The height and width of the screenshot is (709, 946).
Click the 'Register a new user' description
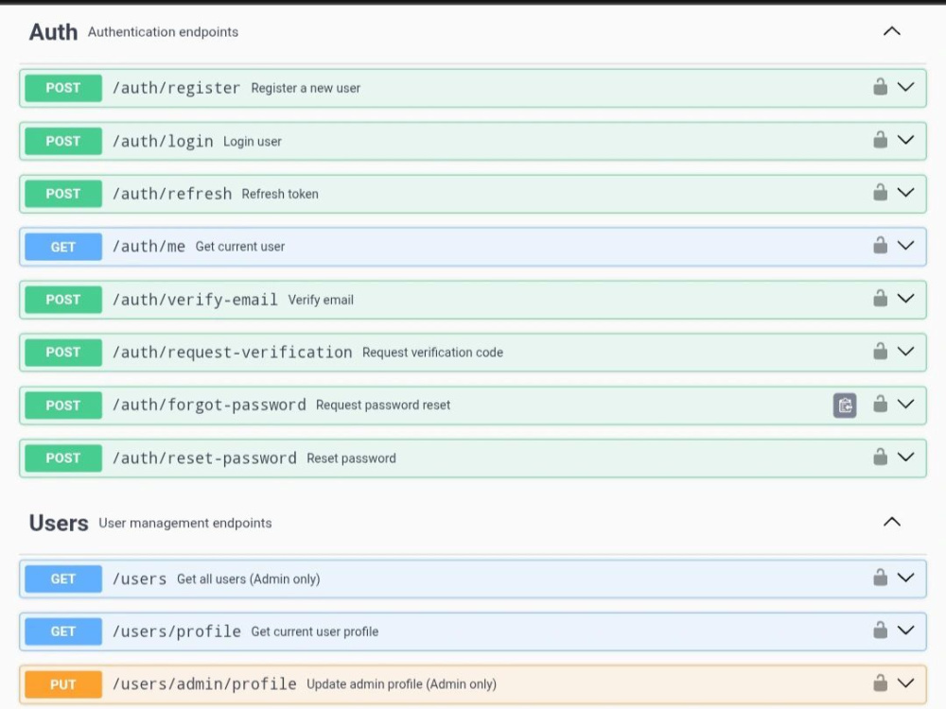click(x=306, y=88)
